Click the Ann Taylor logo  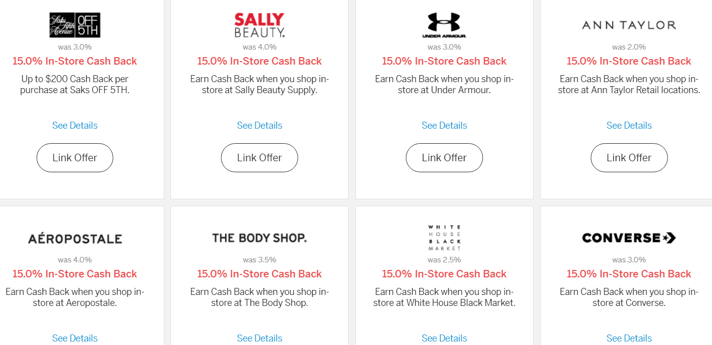629,25
